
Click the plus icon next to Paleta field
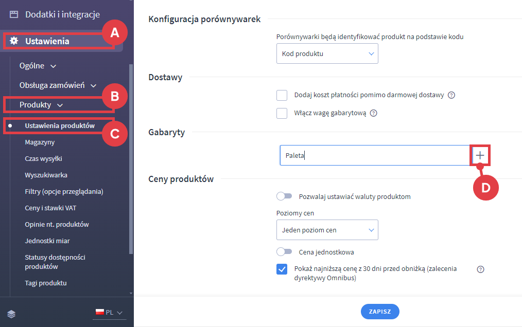tap(480, 155)
